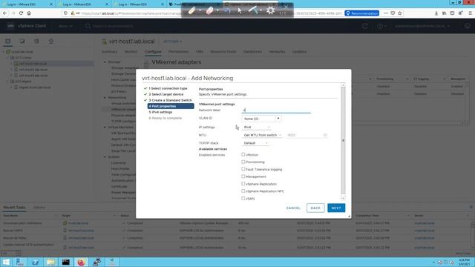Viewport: 475px width, 267px height.
Task: Enable the vSphere Replication NFC checkbox
Action: coord(243,191)
